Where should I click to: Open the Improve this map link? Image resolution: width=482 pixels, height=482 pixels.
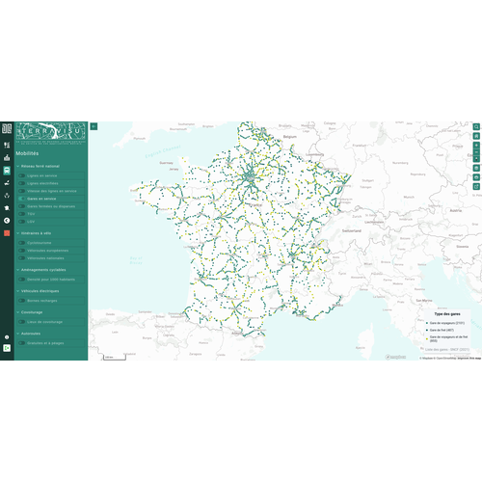click(x=469, y=358)
